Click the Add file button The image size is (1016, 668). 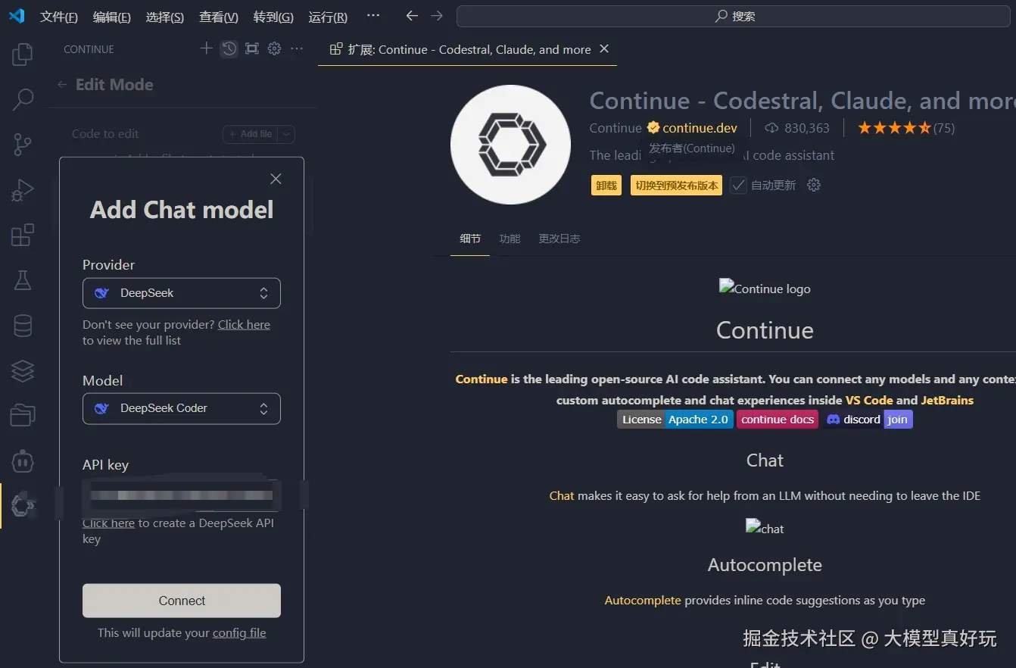tap(251, 134)
